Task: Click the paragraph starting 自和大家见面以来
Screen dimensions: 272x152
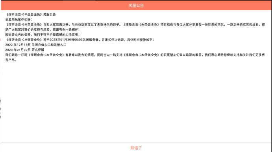Action: [x=135, y=27]
